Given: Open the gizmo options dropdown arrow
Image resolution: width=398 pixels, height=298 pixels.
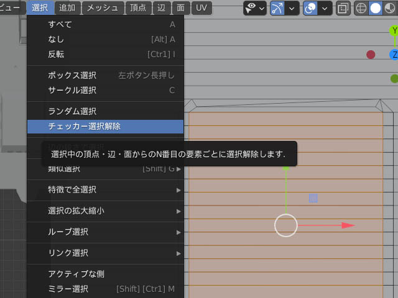Looking at the screenshot, I should coord(292,8).
